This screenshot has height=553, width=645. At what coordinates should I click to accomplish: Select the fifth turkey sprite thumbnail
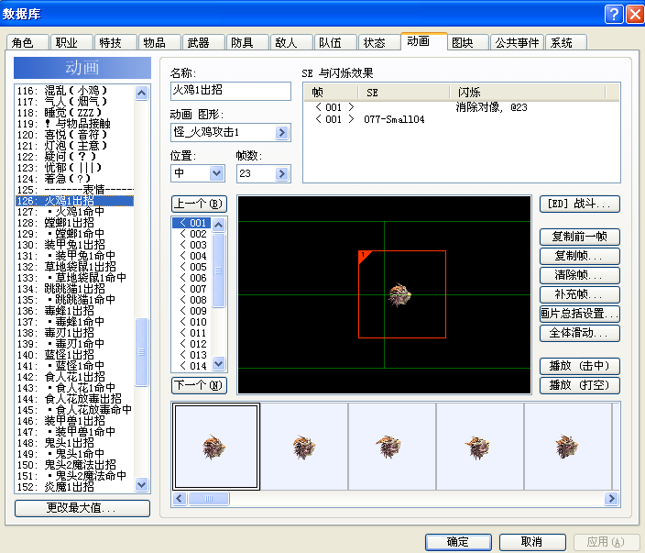[568, 447]
